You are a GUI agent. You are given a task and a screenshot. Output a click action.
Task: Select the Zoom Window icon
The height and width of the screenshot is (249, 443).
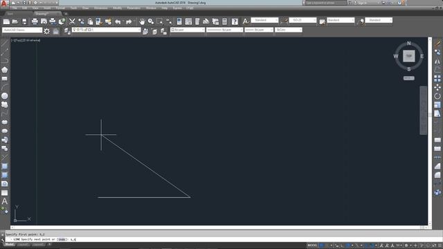coord(160,21)
